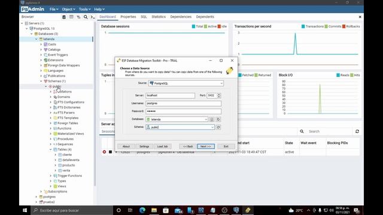This screenshot has height=215, width=383.
Task: Click the Username field containing postgres
Action: coord(184,103)
